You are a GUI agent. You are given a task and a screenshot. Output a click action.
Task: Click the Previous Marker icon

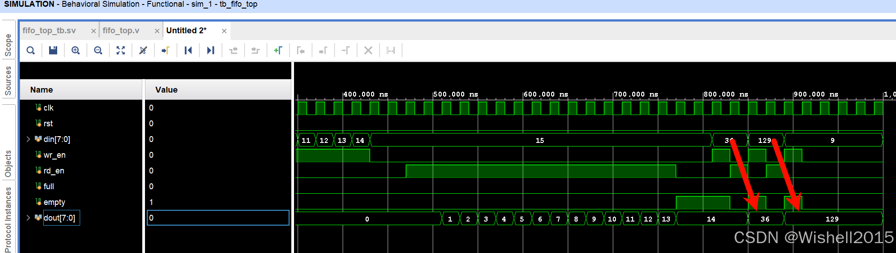pyautogui.click(x=301, y=50)
